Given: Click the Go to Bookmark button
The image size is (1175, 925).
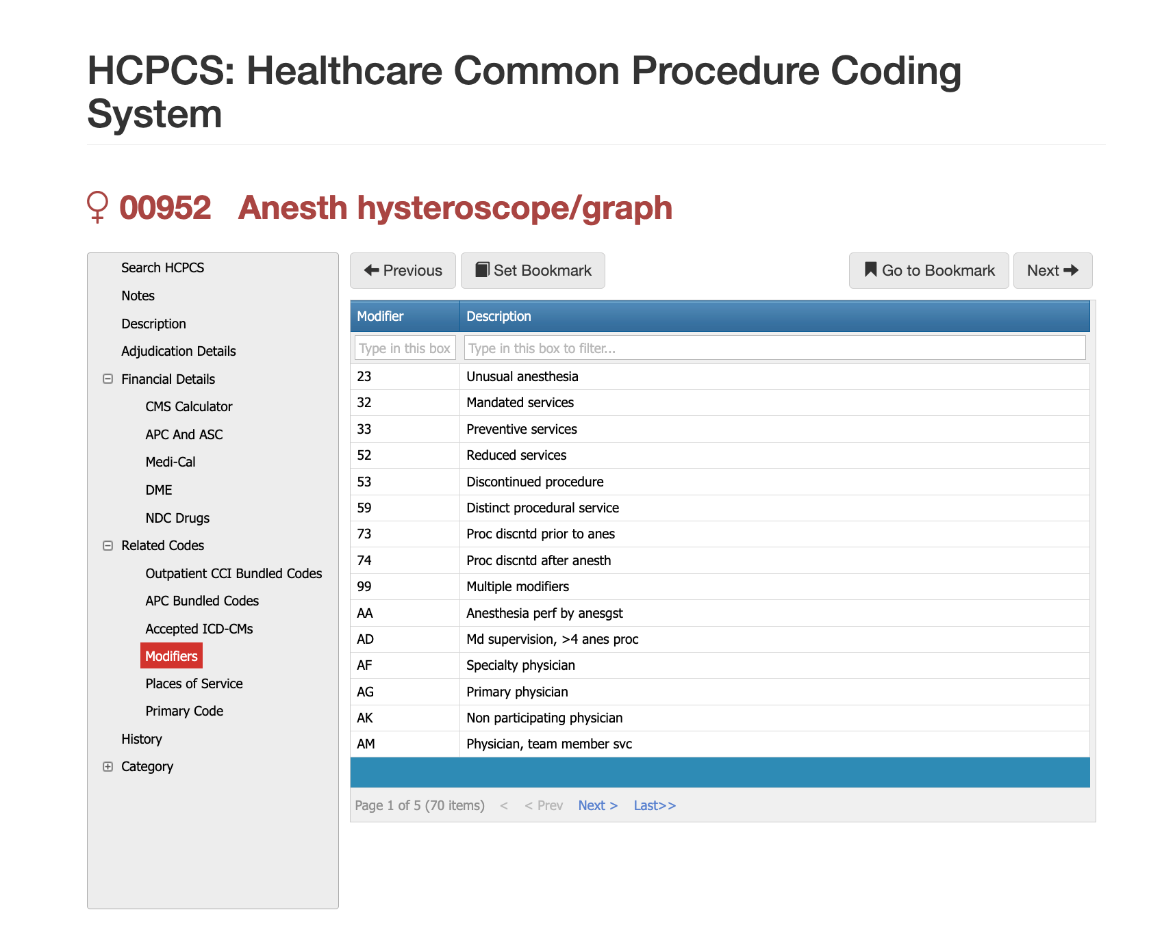Looking at the screenshot, I should (928, 271).
